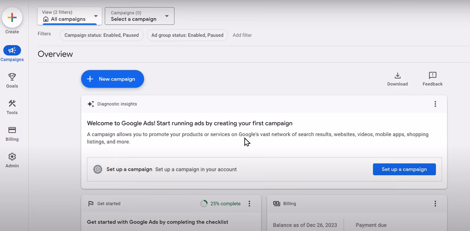Click the Payment due label

pyautogui.click(x=371, y=225)
